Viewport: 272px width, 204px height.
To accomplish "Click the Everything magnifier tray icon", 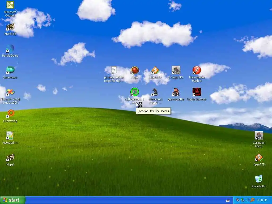I will [253, 200].
